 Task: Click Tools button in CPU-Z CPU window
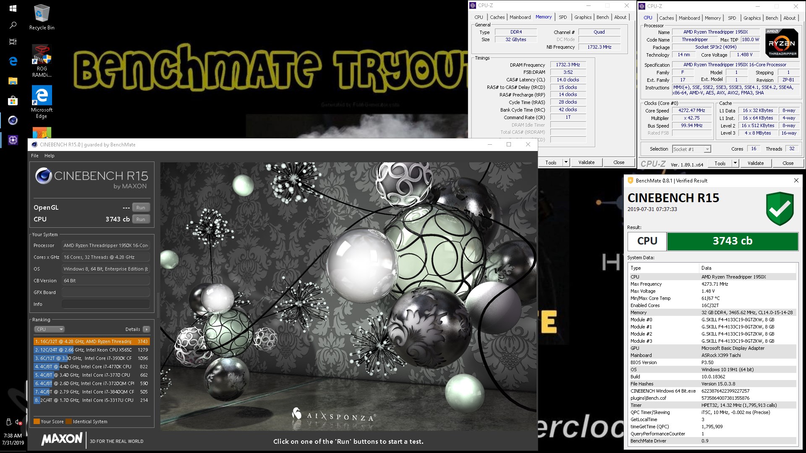click(x=720, y=163)
